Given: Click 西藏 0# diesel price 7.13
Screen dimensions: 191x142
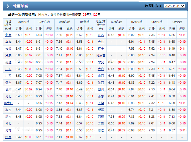Looking at the screenshot, I should pos(172,117).
